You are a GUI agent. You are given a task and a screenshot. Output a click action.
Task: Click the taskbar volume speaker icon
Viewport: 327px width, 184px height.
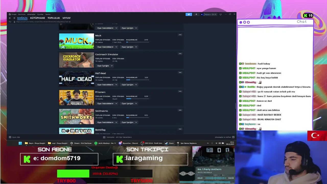(x=220, y=143)
